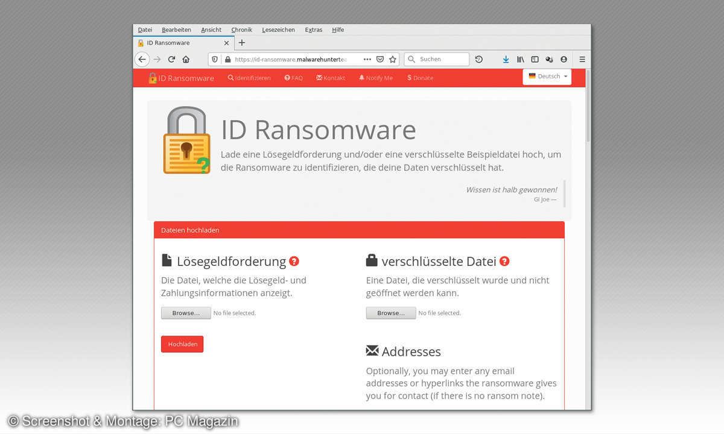Image resolution: width=724 pixels, height=434 pixels.
Task: Expand the Deutsch language dropdown
Action: (547, 77)
